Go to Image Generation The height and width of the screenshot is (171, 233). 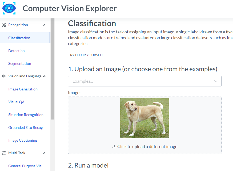click(23, 89)
